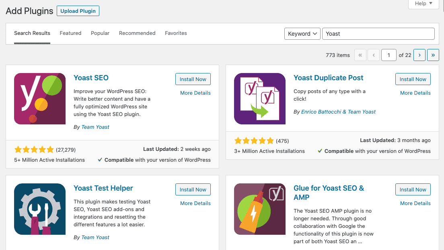Click the plugin search field containing Yoast
This screenshot has height=250, width=444.
378,34
